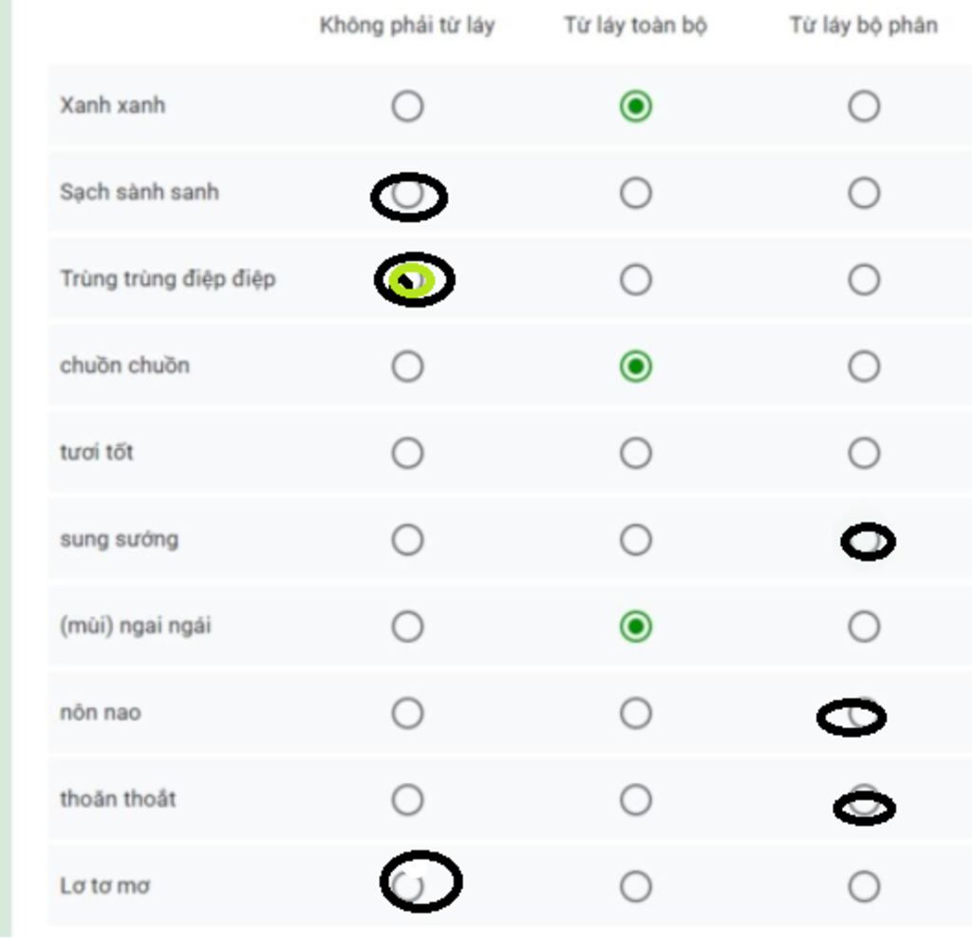
Task: Mark Trùng trùng điệp điệp as 'Từ láy toàn bộ'
Action: tap(635, 280)
